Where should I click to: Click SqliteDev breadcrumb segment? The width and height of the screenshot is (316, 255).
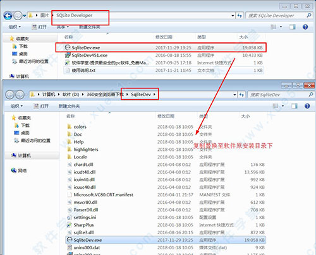(141, 95)
